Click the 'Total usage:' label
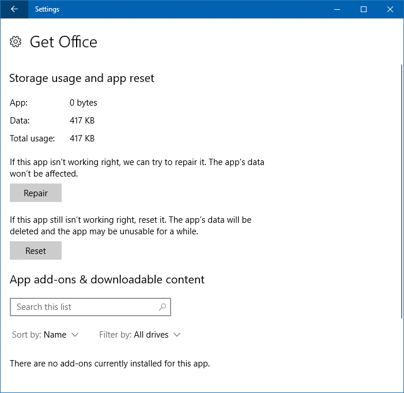This screenshot has width=404, height=393. [32, 139]
